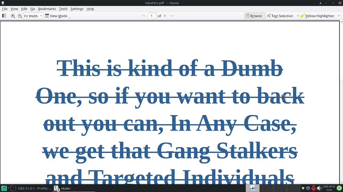Click the zoom out magnifier icon
Screen dimensions: 343x192
[x=20, y=16]
